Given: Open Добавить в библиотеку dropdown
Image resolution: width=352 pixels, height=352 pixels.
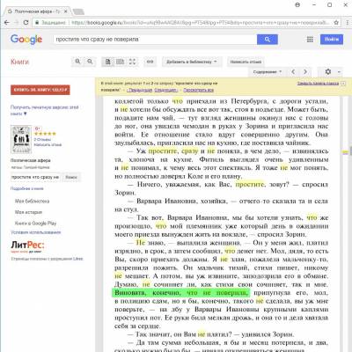Looking at the screenshot, I should tap(192, 62).
